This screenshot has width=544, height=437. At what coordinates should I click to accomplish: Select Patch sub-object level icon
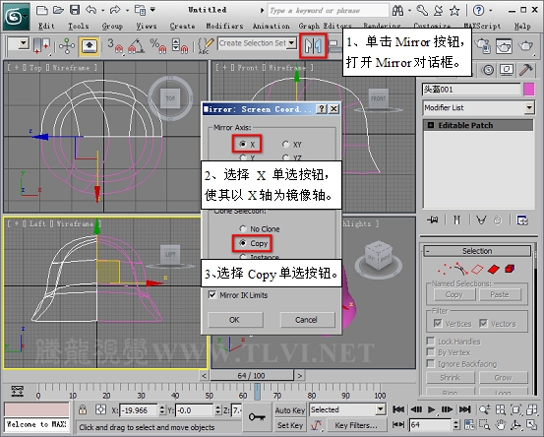(x=494, y=269)
